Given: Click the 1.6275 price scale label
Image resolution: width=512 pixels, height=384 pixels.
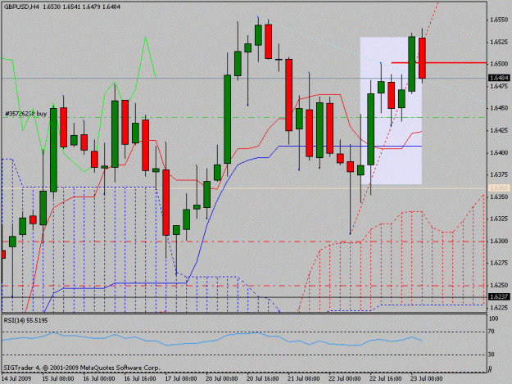Looking at the screenshot, I should click(499, 263).
